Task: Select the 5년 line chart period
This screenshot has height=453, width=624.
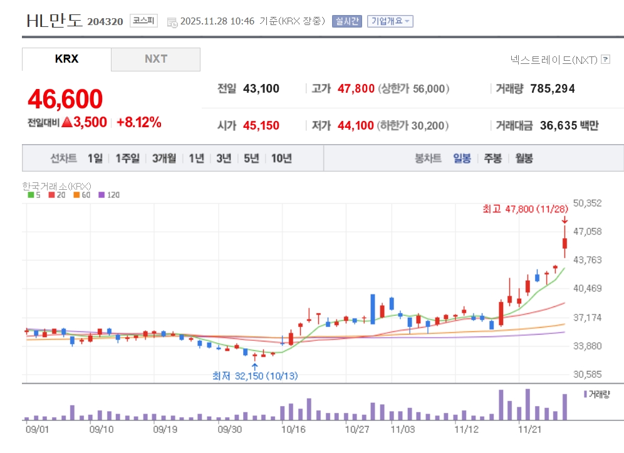Action: click(x=251, y=159)
